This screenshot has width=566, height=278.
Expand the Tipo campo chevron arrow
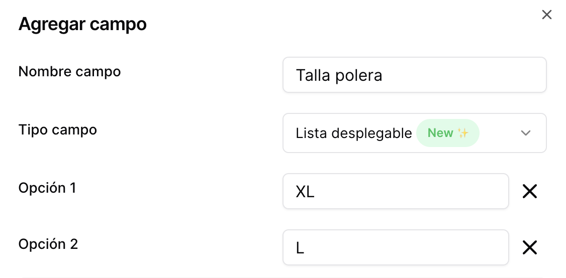(x=526, y=133)
